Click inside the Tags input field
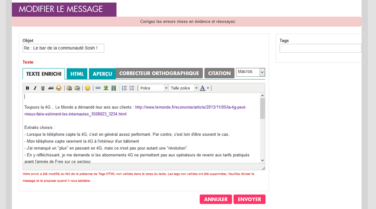Image resolution: width=376 pixels, height=209 pixels. pos(320,48)
